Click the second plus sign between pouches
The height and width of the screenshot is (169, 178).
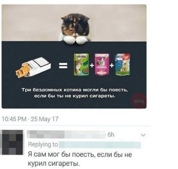point(112,65)
